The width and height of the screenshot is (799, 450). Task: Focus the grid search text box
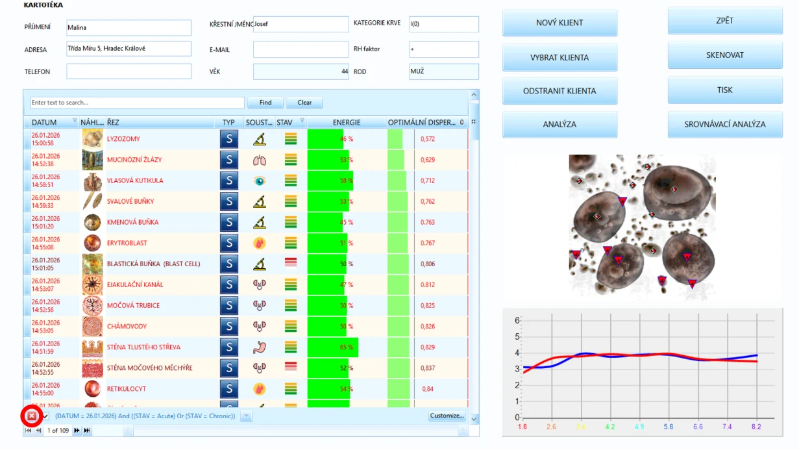click(137, 103)
